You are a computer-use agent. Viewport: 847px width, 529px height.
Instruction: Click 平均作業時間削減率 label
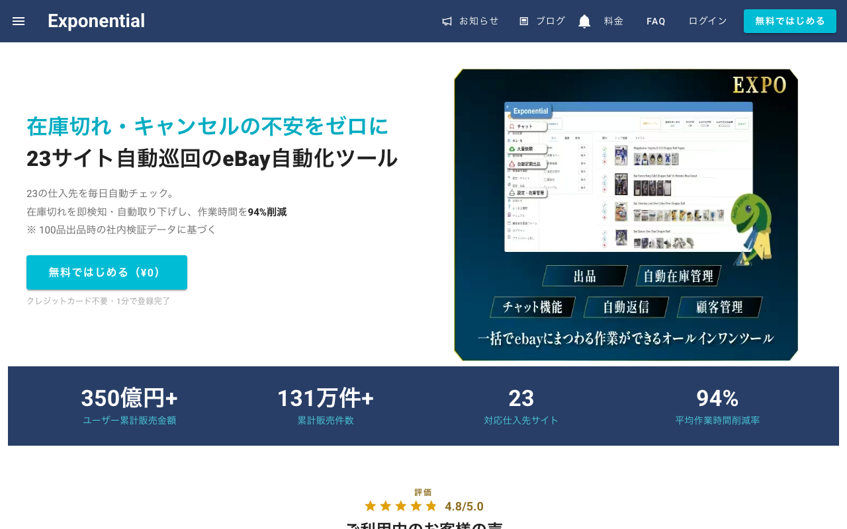pyautogui.click(x=717, y=421)
